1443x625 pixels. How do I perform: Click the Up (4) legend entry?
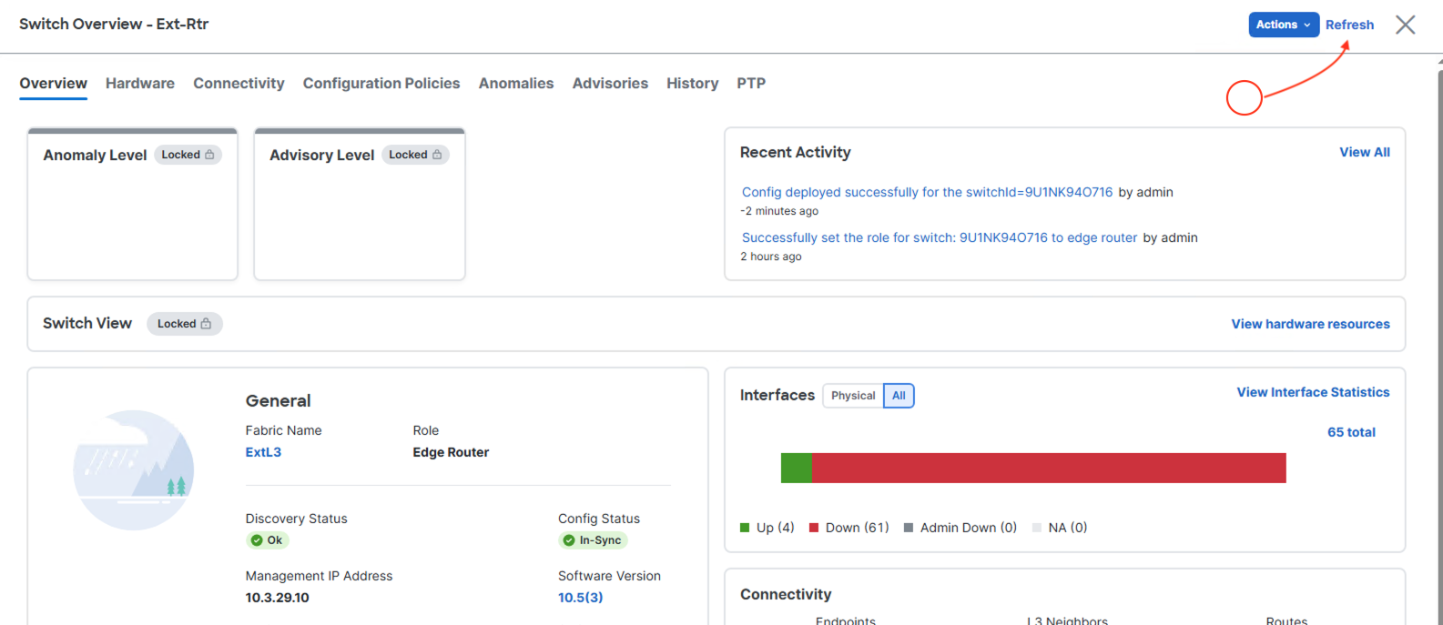(x=767, y=528)
